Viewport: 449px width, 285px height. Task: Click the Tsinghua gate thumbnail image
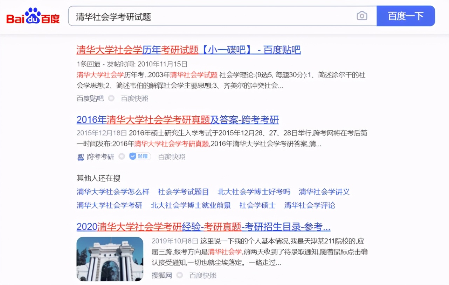click(110, 259)
